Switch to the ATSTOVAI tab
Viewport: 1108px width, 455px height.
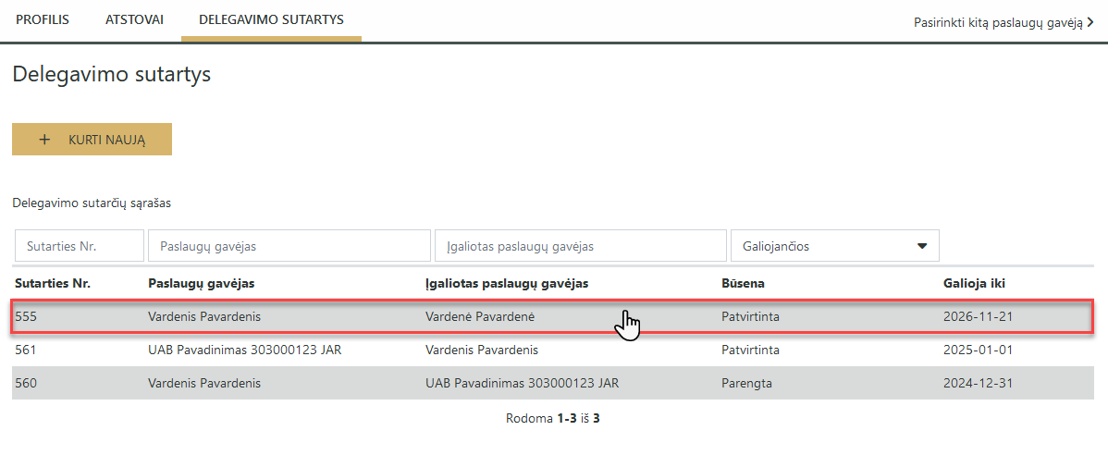tap(134, 19)
